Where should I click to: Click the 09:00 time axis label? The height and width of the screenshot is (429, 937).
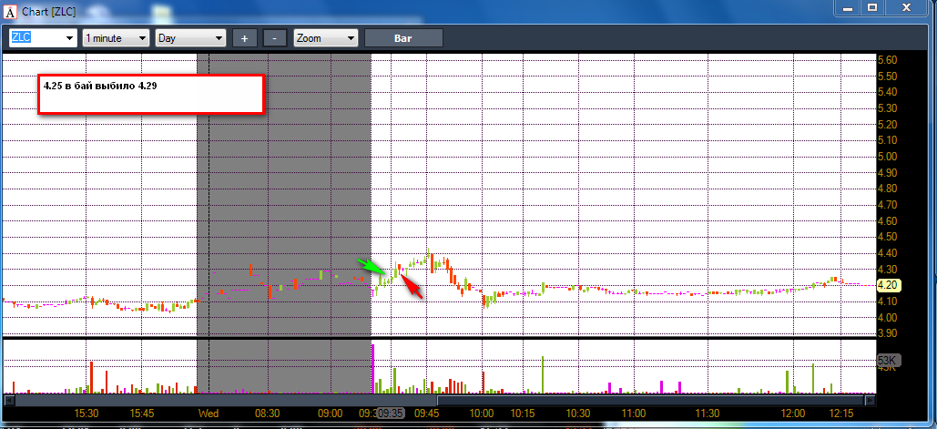330,414
